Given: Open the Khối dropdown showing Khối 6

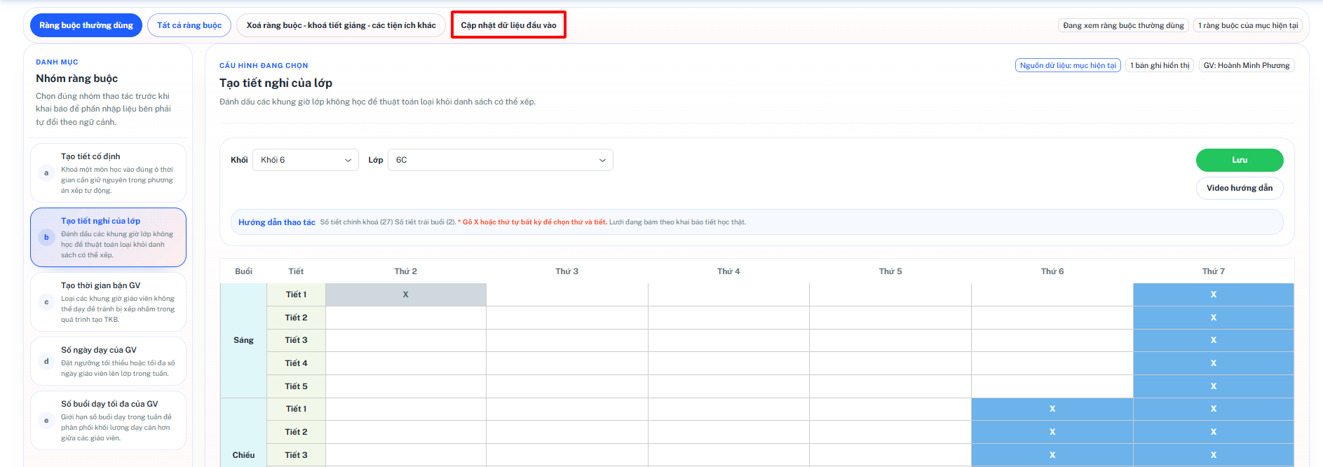Looking at the screenshot, I should [306, 160].
